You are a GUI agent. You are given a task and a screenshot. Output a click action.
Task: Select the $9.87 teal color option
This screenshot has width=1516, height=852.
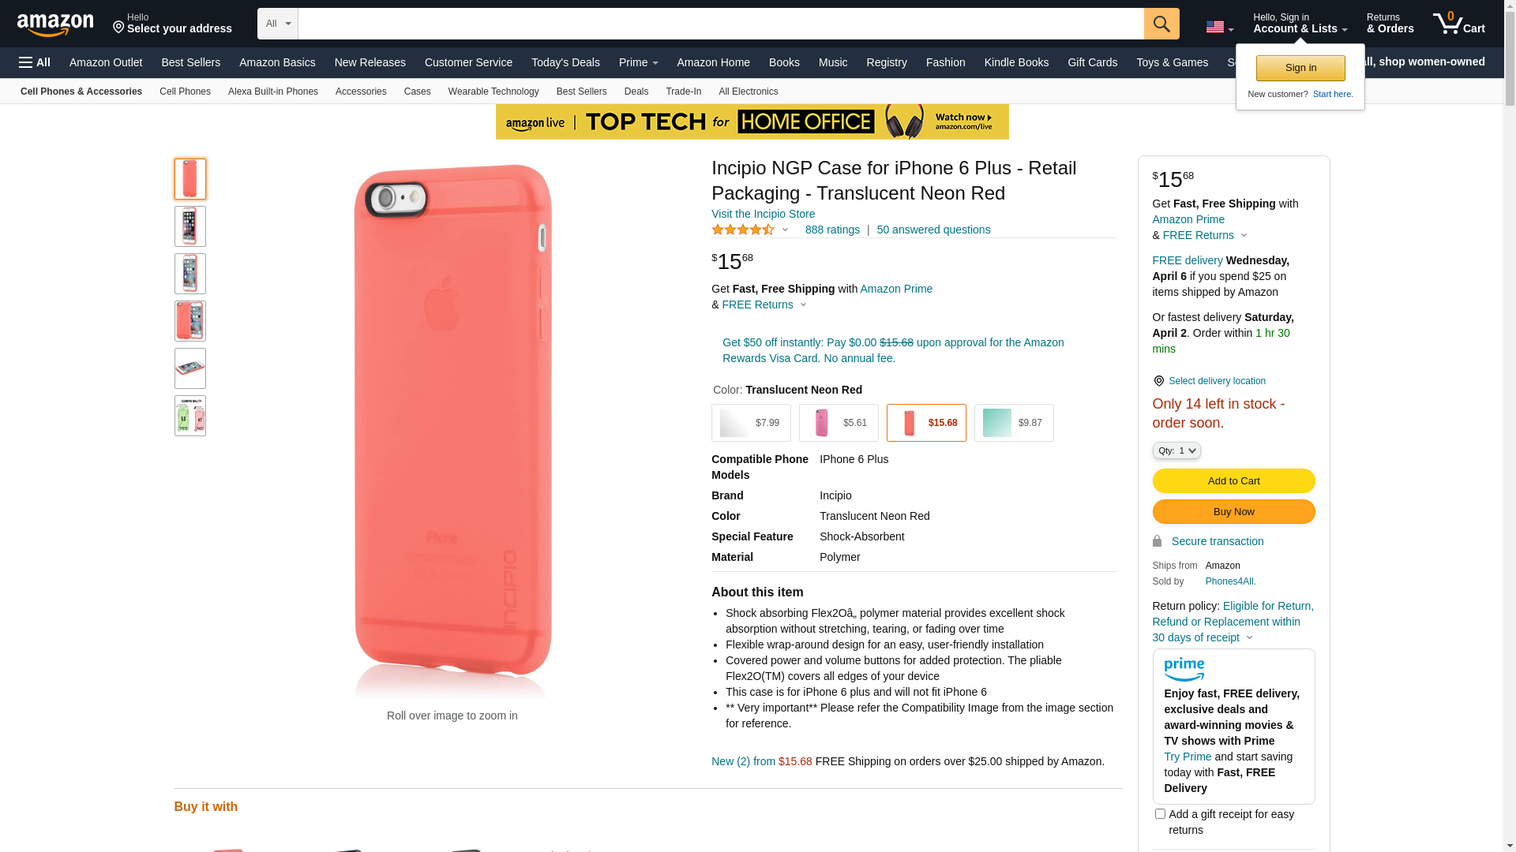pos(1013,423)
